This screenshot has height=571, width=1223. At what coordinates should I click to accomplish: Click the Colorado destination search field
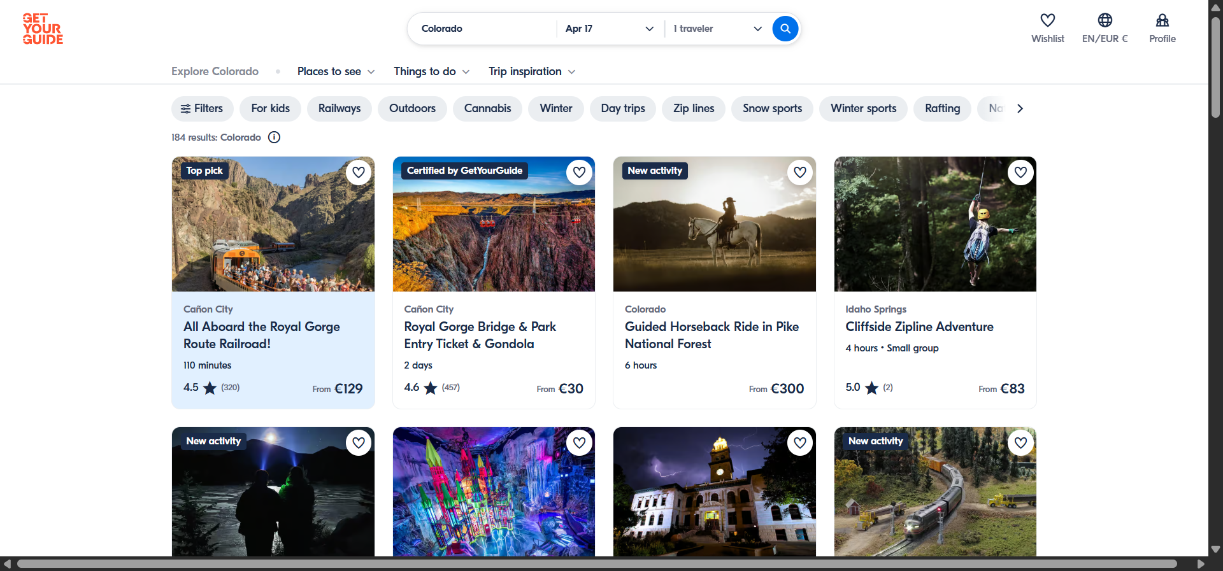tap(482, 29)
